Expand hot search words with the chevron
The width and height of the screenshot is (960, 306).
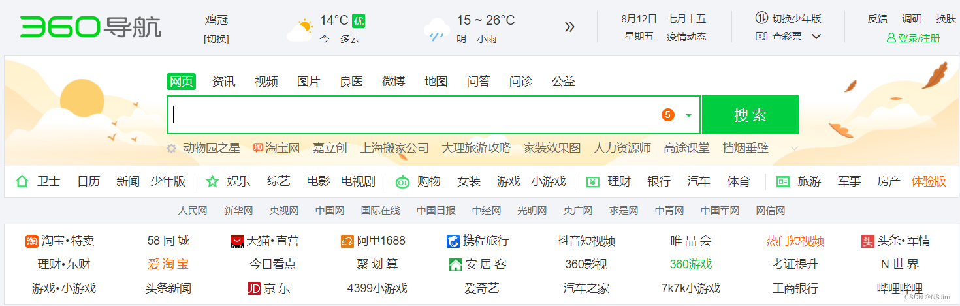[795, 149]
